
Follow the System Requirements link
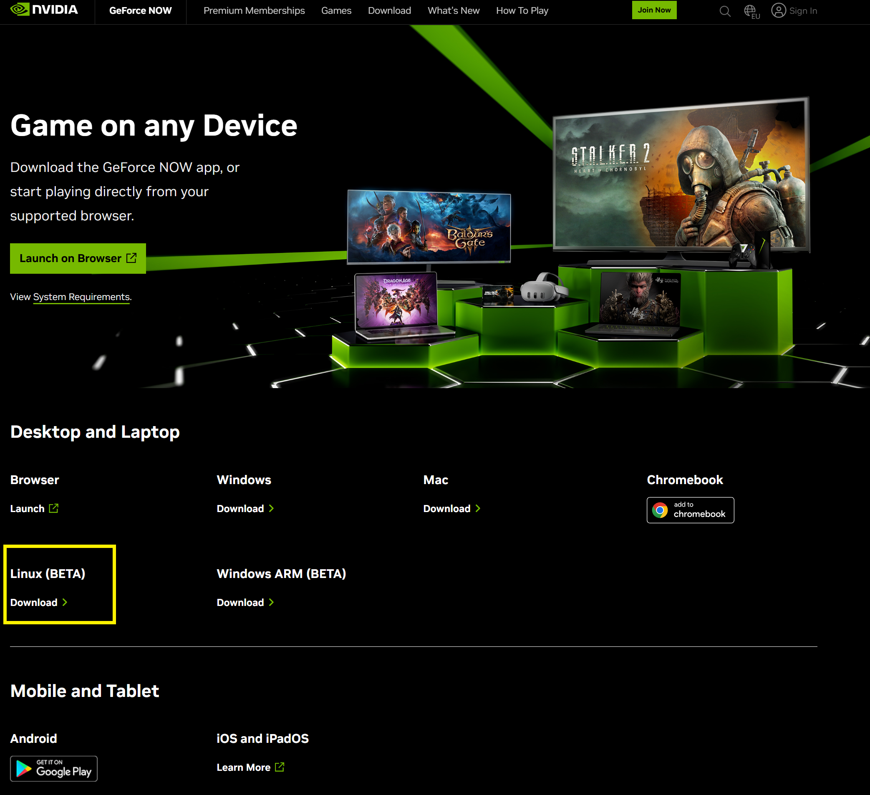click(x=81, y=297)
